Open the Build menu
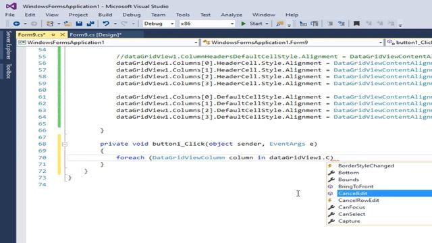This screenshot has width=432, height=243. pyautogui.click(x=105, y=15)
